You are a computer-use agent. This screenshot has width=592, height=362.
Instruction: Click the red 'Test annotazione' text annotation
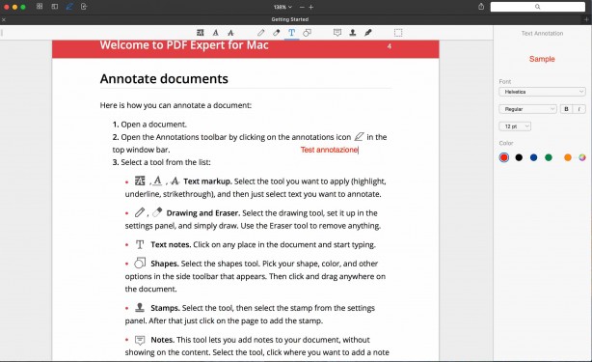(329, 150)
